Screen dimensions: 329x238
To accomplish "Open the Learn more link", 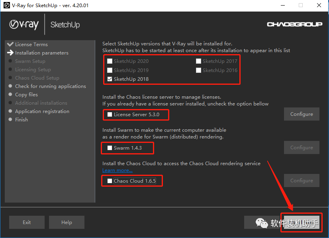I will [x=117, y=170].
